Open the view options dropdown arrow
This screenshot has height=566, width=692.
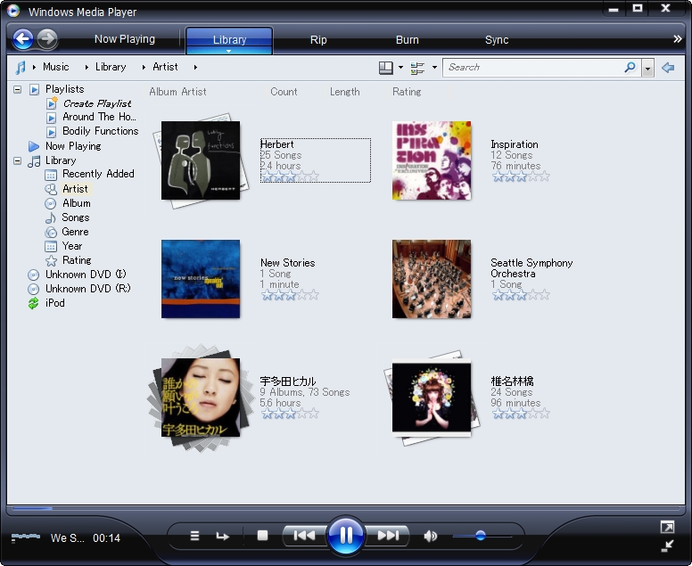(x=434, y=68)
